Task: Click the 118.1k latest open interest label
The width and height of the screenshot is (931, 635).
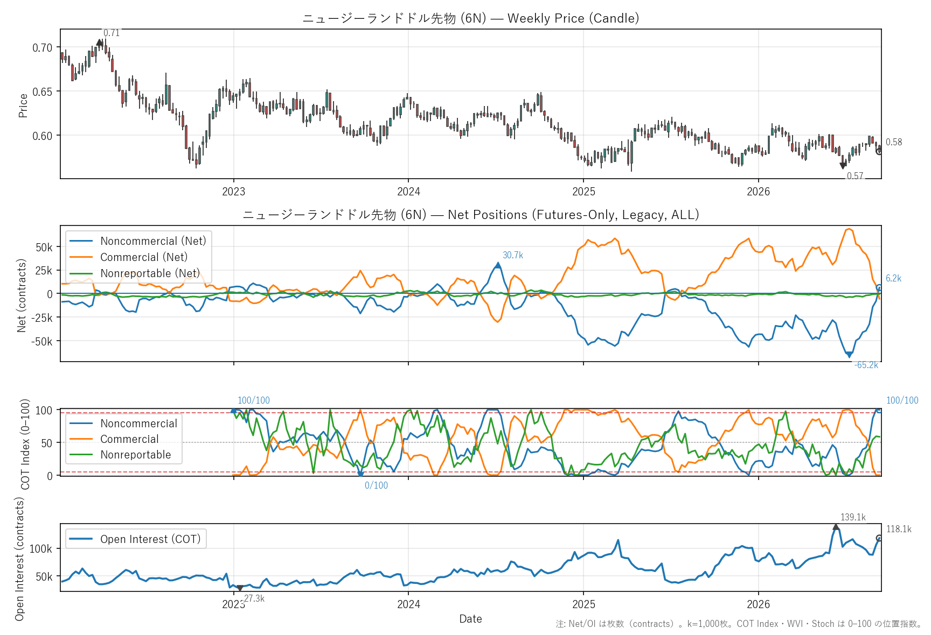Action: click(899, 529)
